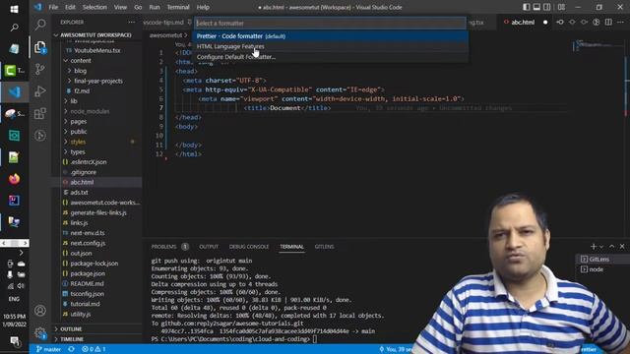630x354 pixels.
Task: Expand the TIMELINE section
Action: pyautogui.click(x=96, y=339)
